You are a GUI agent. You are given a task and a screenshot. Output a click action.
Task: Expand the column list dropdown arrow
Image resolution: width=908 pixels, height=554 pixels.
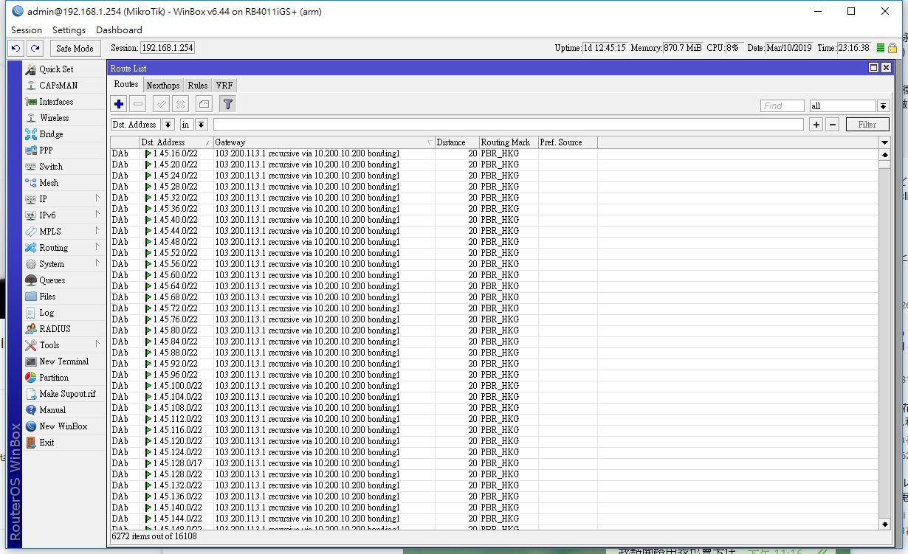click(x=885, y=142)
